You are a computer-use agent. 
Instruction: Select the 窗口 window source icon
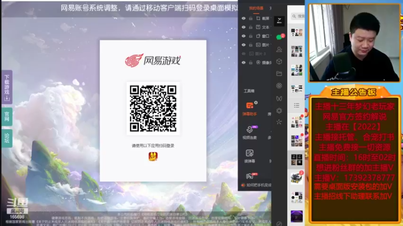[x=258, y=36]
